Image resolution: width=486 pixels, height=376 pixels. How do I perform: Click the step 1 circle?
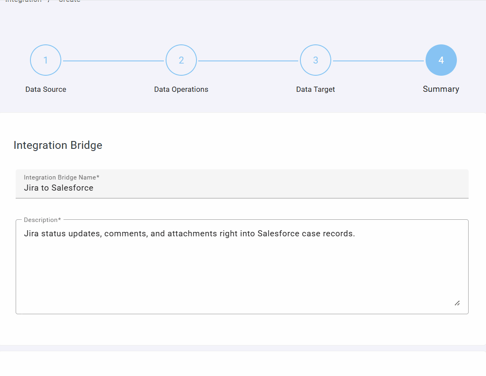pyautogui.click(x=46, y=60)
